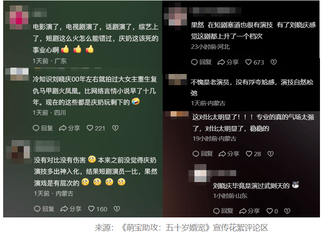
Task: Share the comment with 28 likes
Action: [x=229, y=154]
